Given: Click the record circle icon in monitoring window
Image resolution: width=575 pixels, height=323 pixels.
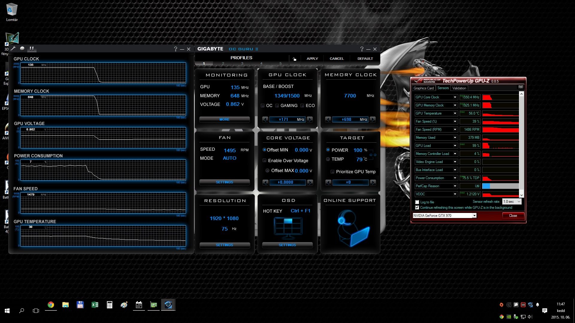Looking at the screenshot, I should [22, 48].
